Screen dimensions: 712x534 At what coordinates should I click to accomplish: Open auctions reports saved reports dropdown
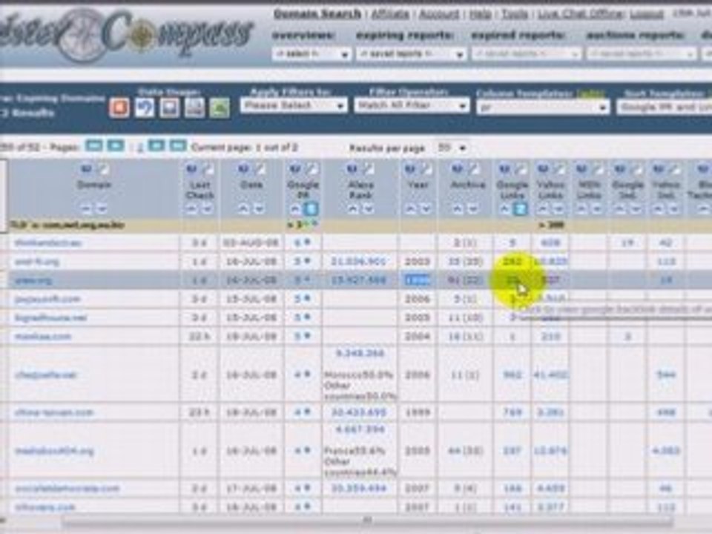[x=642, y=54]
